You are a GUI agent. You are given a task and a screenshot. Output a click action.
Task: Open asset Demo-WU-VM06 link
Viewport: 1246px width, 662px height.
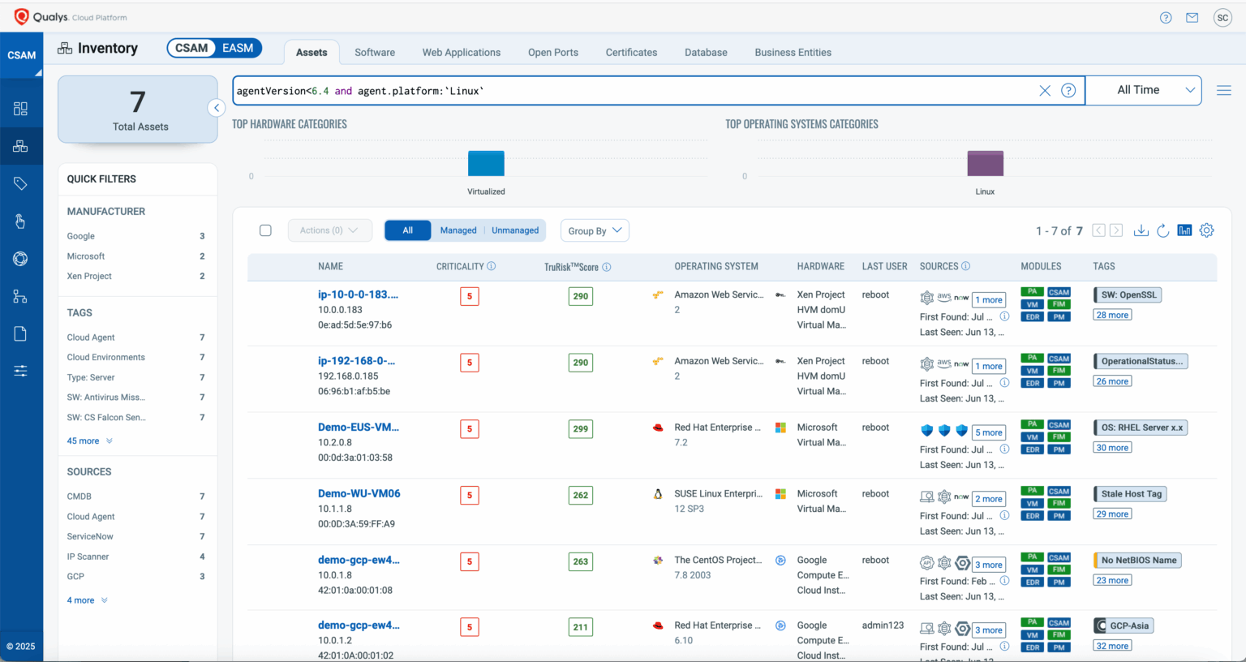coord(359,493)
